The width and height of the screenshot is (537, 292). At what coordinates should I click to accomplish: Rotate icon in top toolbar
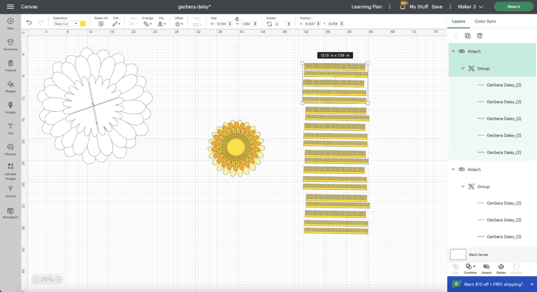tap(269, 24)
